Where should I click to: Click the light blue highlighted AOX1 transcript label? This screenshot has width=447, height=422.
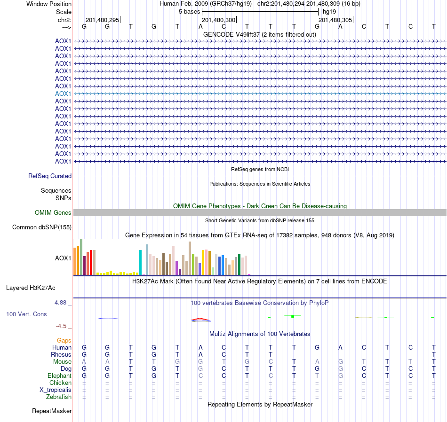(63, 94)
